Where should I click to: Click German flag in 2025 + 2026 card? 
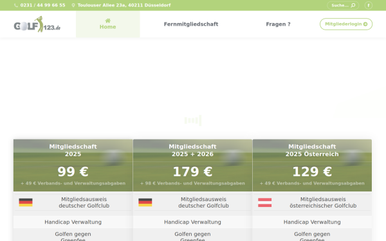tap(145, 202)
